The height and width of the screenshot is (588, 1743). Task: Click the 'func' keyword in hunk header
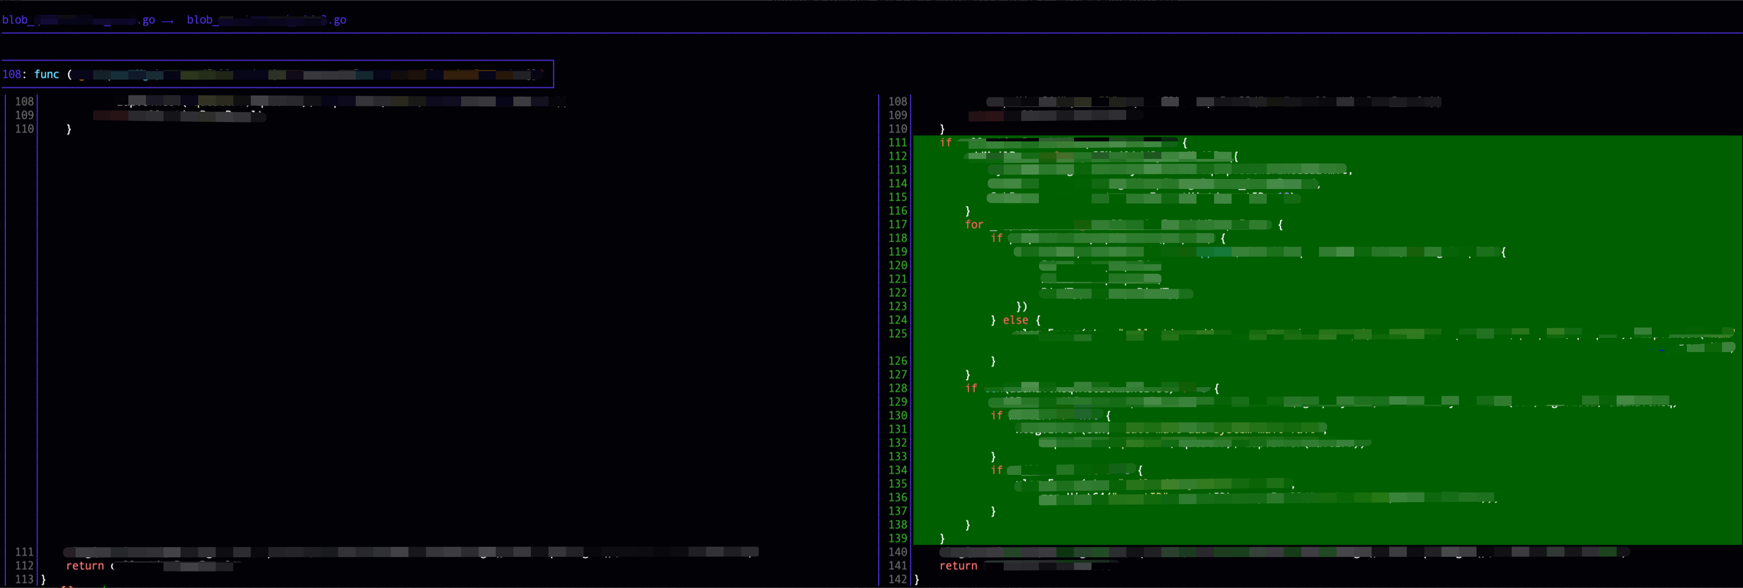(x=47, y=74)
